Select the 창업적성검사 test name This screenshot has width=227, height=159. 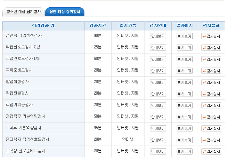click(x=17, y=82)
